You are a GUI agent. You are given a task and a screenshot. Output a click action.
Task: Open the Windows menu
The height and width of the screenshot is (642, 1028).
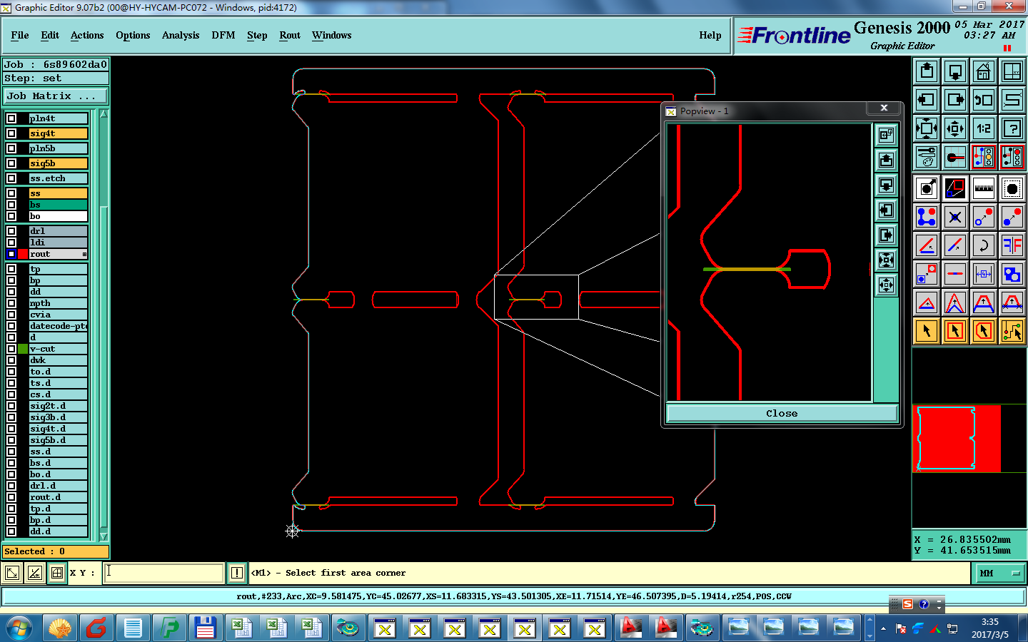click(332, 36)
